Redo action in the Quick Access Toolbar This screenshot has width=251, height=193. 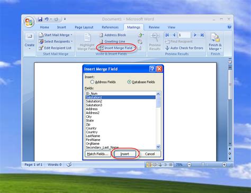56,19
